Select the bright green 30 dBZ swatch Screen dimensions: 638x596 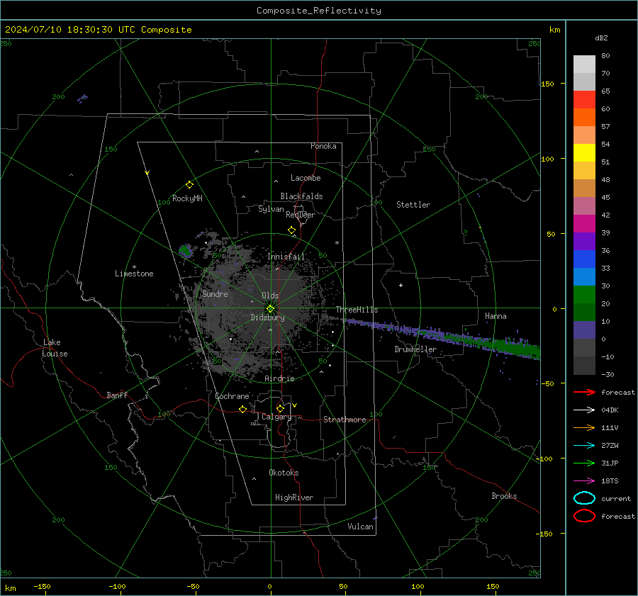tap(584, 295)
